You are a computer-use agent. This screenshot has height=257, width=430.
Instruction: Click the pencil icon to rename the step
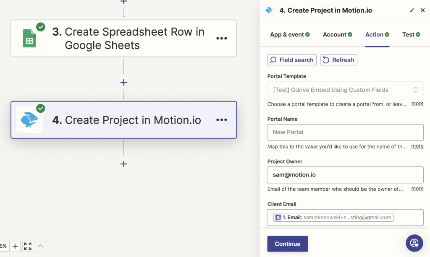(412, 10)
